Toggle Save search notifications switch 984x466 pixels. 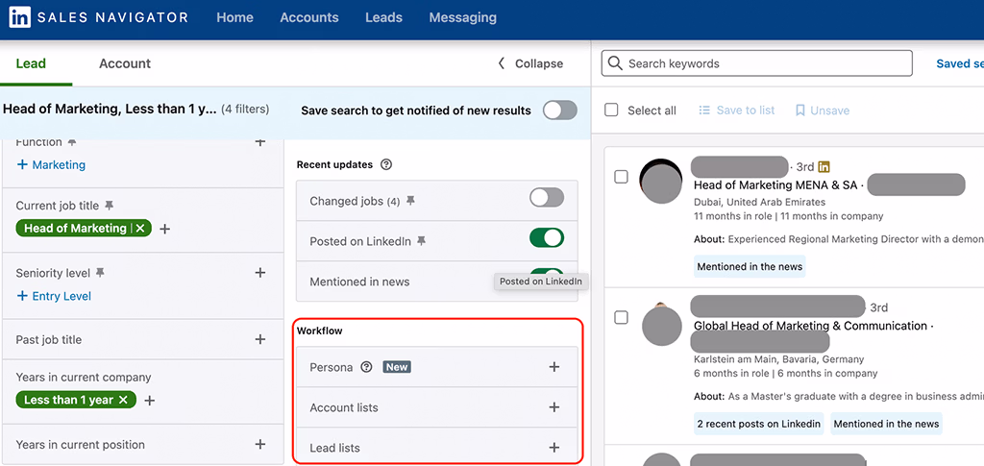[x=560, y=110]
